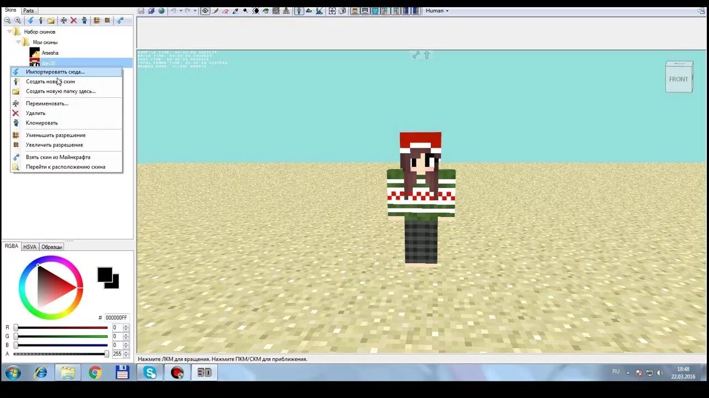Viewport: 709px width, 398px height.
Task: Choose 'Переименовать...' from context menu
Action: click(66, 103)
